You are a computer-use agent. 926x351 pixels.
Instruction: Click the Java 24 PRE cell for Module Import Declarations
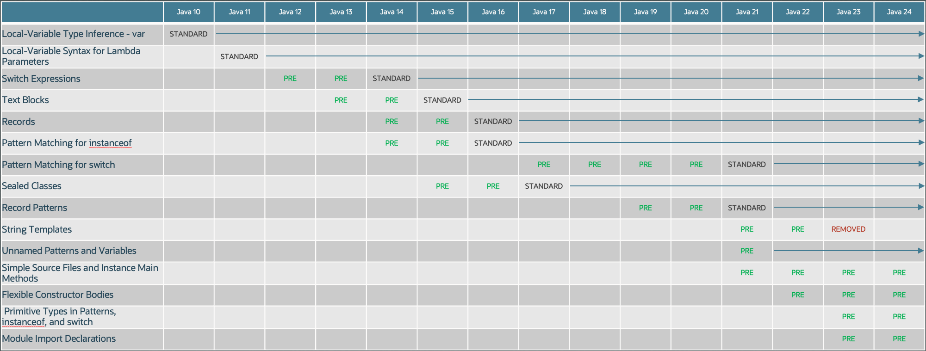[899, 339]
